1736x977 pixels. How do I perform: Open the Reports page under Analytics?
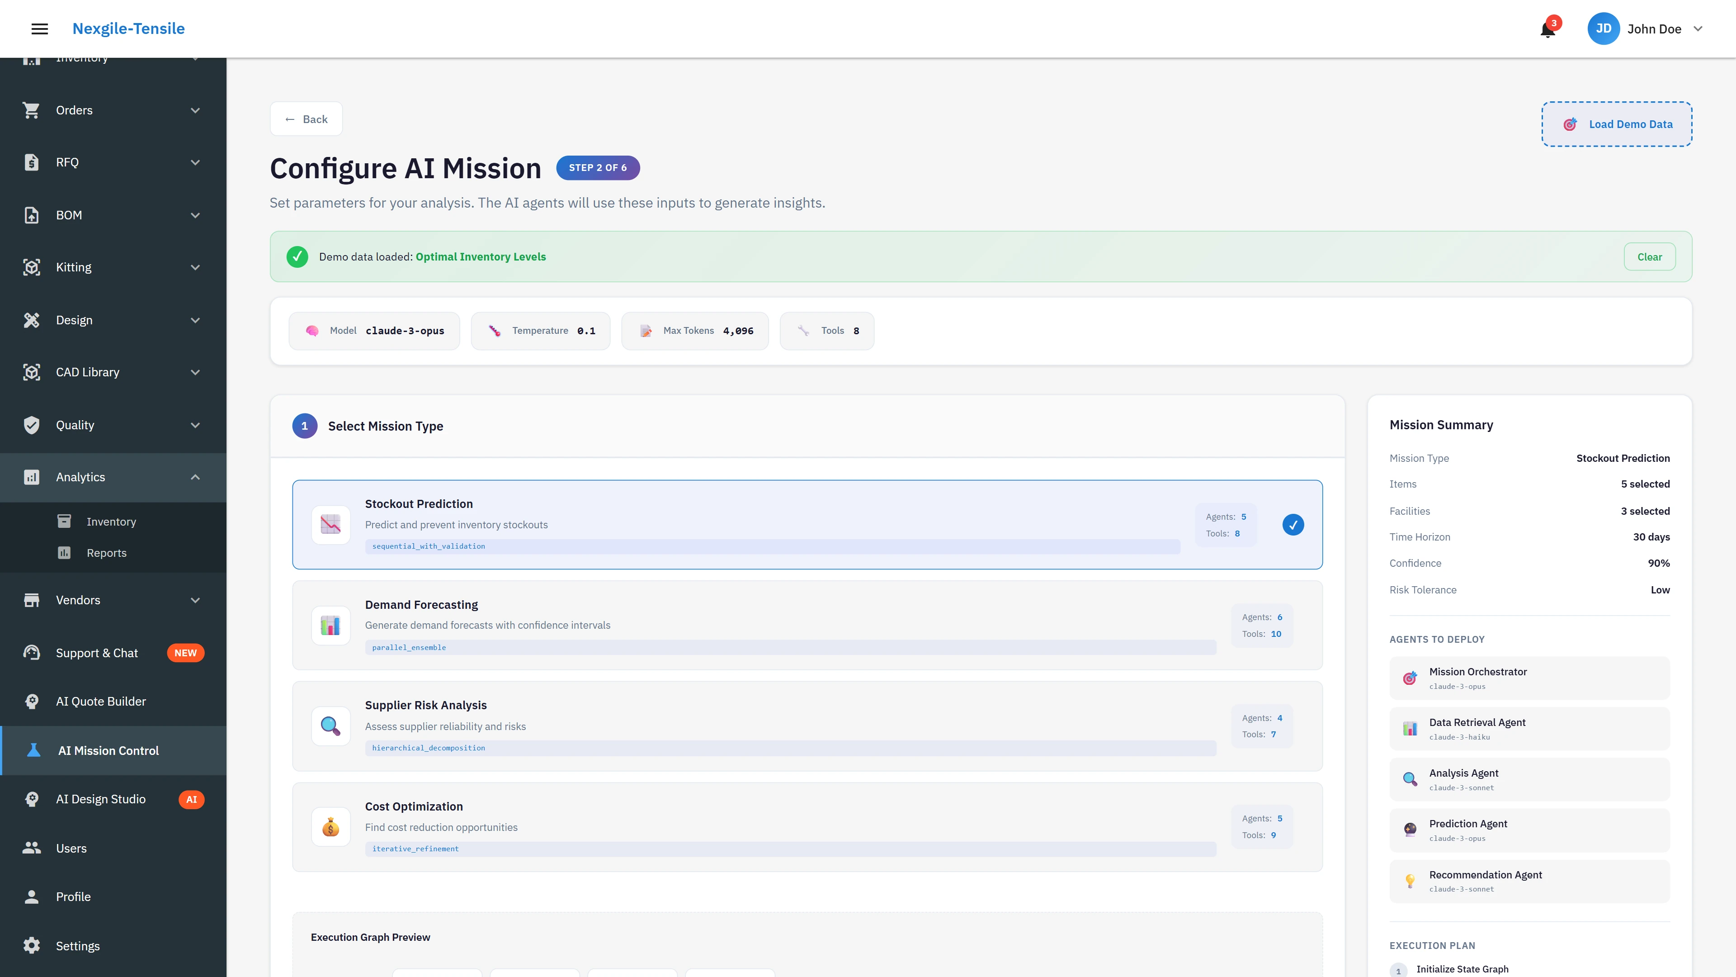pos(107,552)
